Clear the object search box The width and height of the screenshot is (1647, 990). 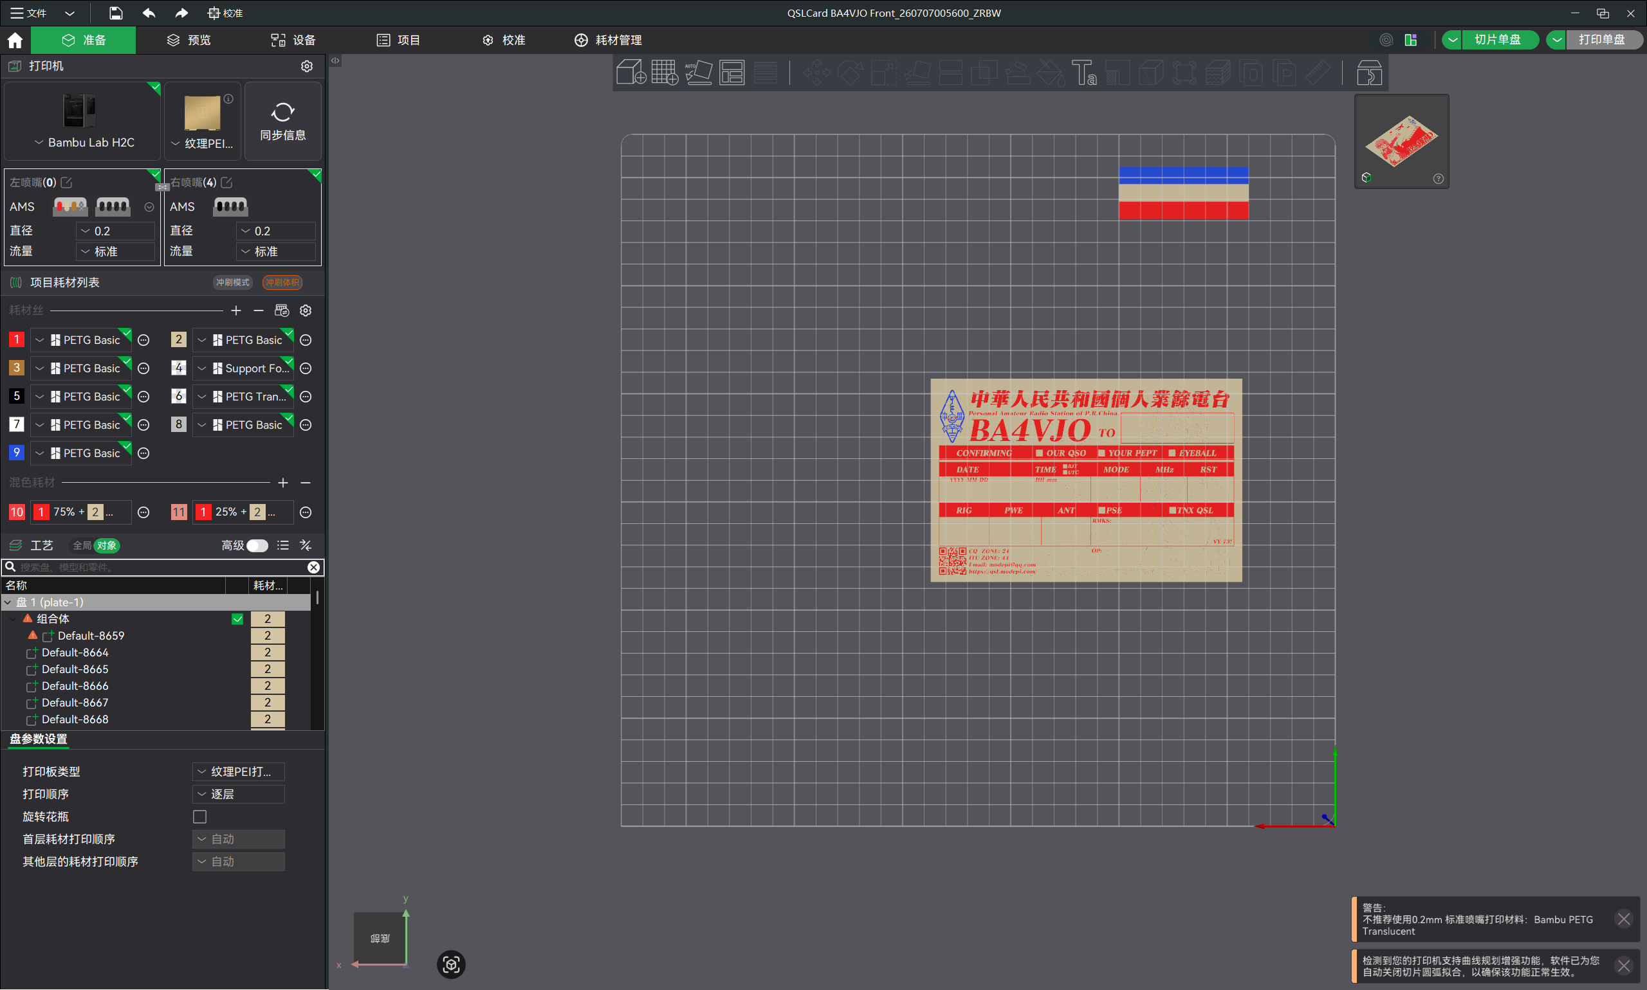pos(313,567)
